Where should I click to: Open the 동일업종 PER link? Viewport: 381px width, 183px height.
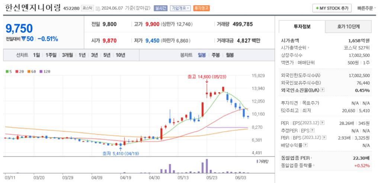click(x=297, y=158)
